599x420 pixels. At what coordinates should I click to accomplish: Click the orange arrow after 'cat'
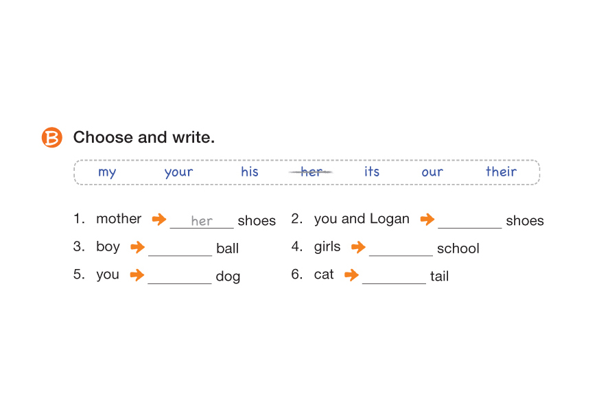click(351, 275)
